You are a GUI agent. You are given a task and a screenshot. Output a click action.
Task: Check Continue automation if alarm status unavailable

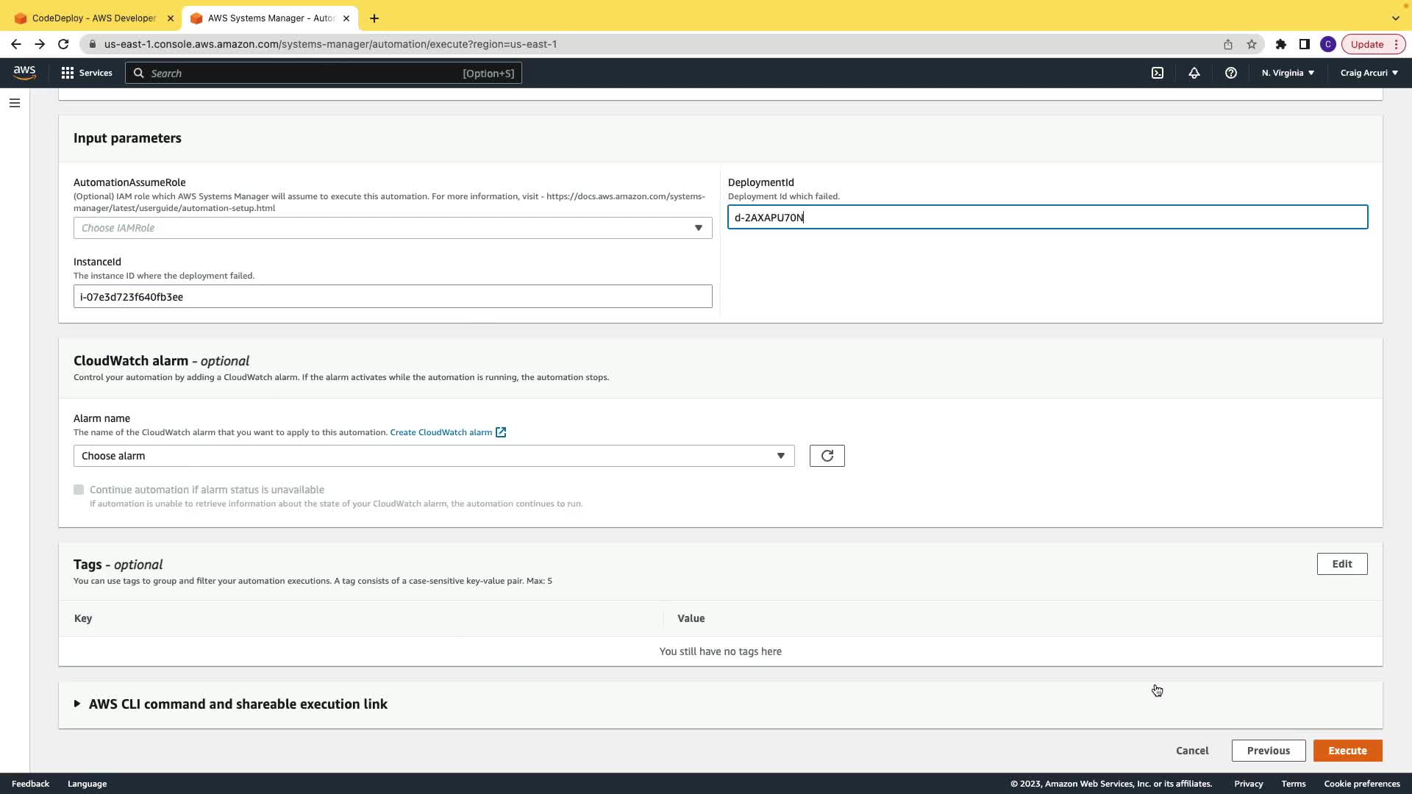coord(79,490)
